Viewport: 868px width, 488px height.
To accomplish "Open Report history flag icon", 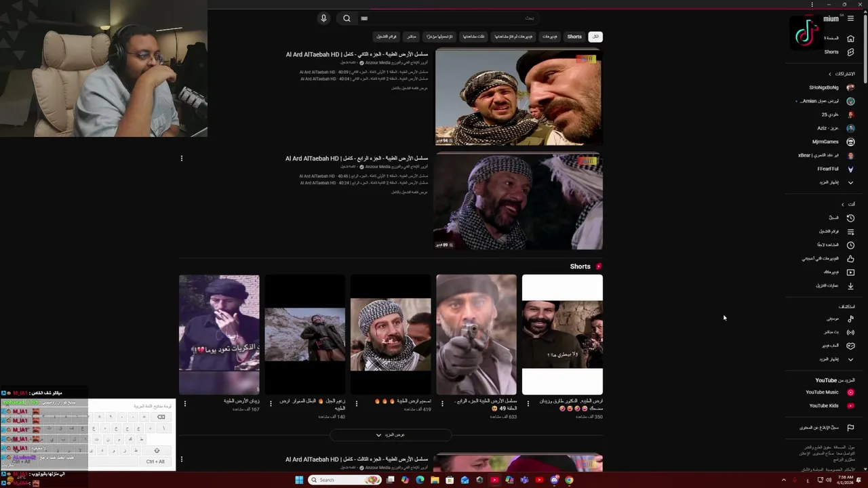I will coord(850,428).
